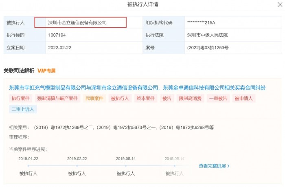
Task: Expand progress via the 查看完整进展 arrow chevron
Action: pyautogui.click(x=228, y=166)
